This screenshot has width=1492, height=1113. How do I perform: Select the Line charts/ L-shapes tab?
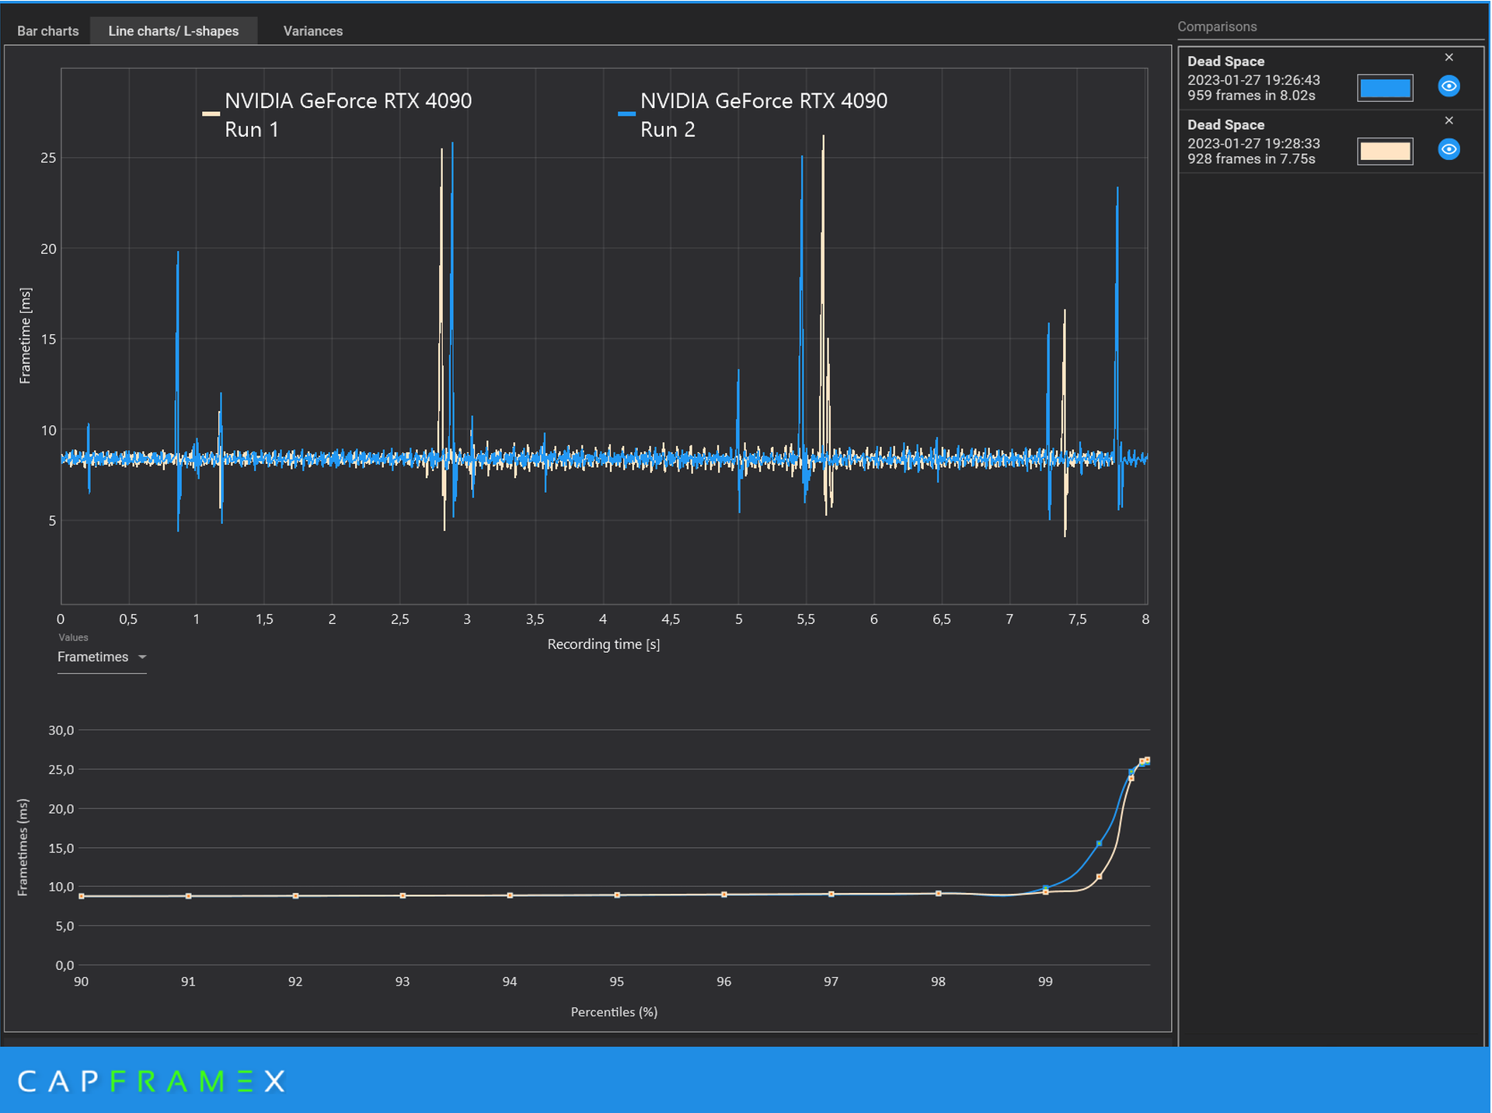coord(173,31)
